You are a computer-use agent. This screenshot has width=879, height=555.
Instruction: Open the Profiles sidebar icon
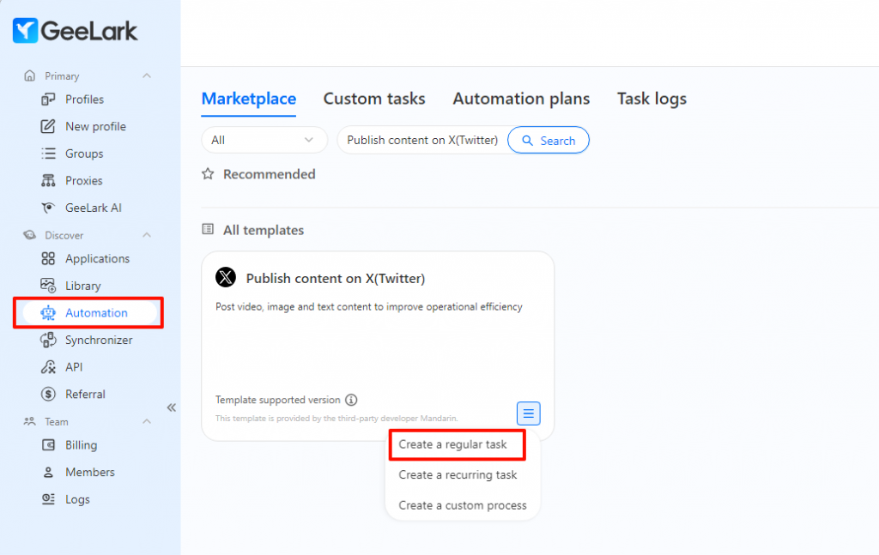pyautogui.click(x=48, y=100)
